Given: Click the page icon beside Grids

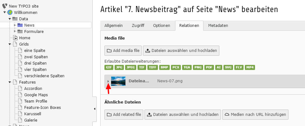Looking at the screenshot, I should tap(15, 44).
